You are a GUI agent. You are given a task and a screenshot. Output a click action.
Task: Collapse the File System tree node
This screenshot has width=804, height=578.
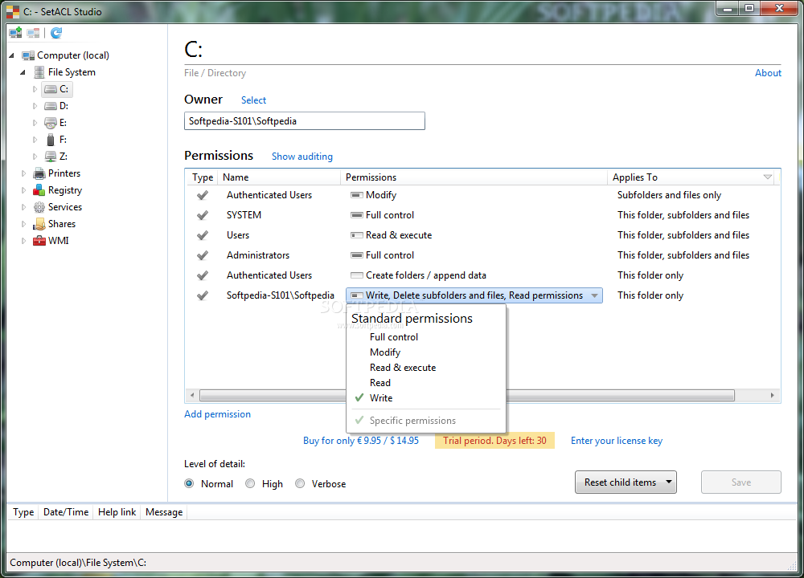23,72
